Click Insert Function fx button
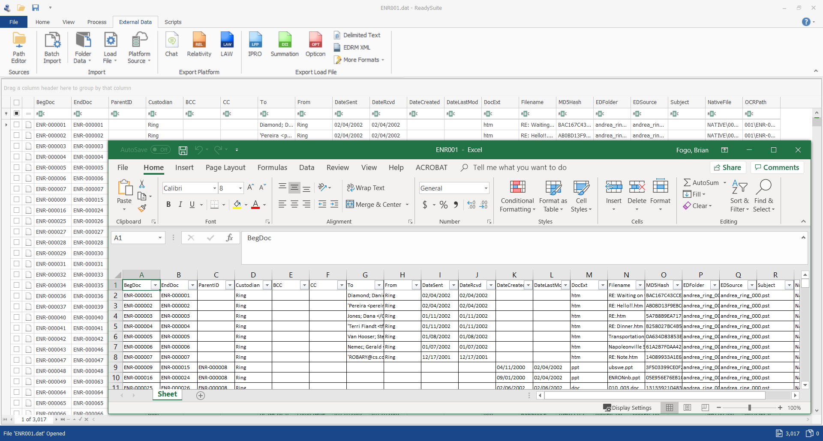This screenshot has width=823, height=441. (229, 238)
